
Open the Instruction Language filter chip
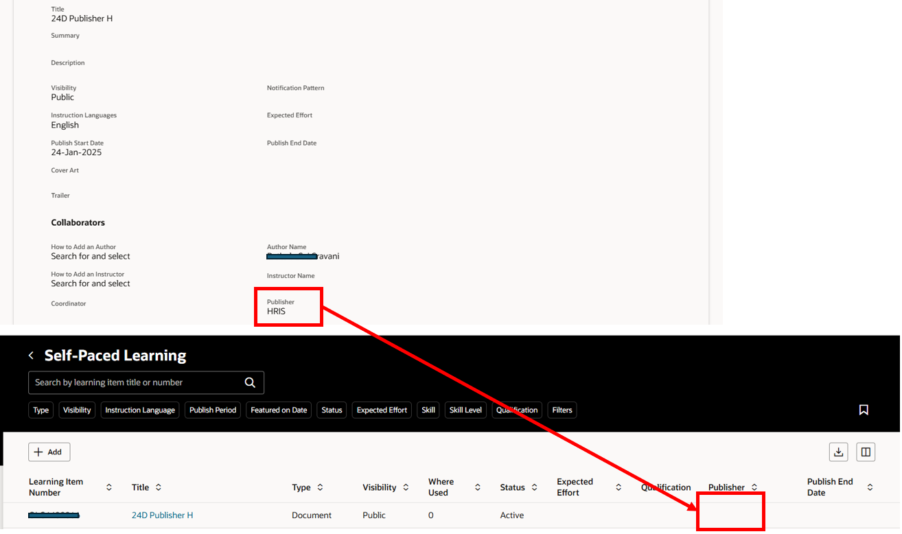pos(140,410)
